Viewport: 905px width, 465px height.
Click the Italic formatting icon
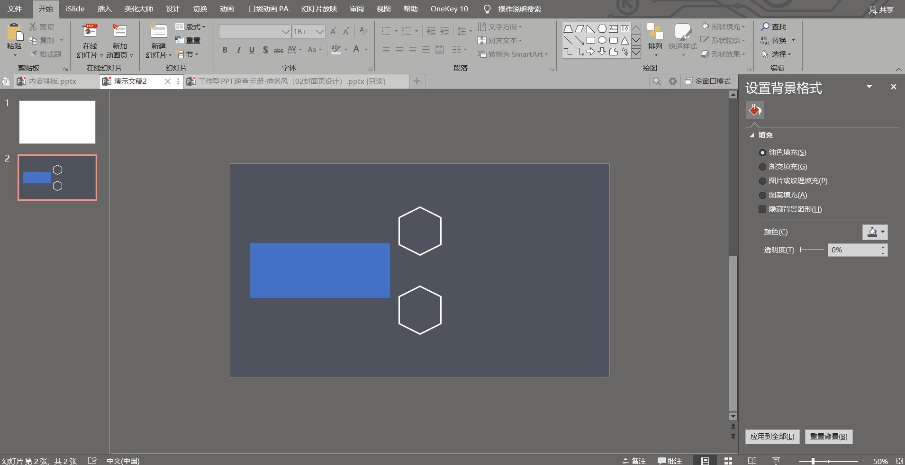tap(238, 50)
